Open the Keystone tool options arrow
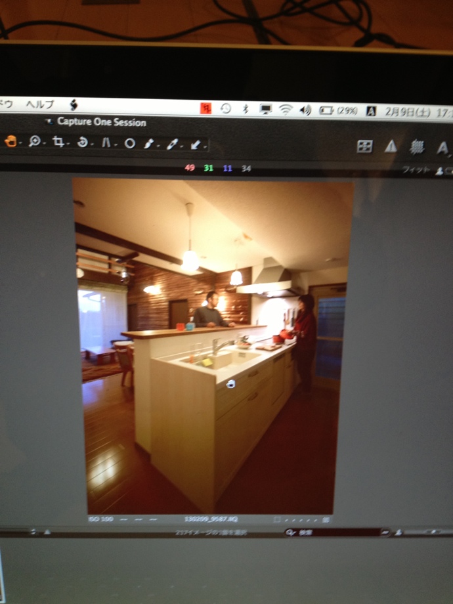 coord(115,145)
